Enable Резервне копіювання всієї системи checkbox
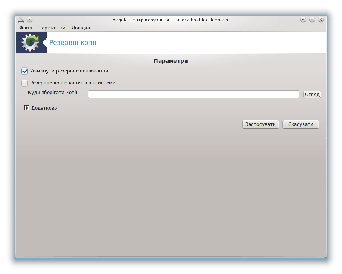342x274 pixels. coord(25,83)
